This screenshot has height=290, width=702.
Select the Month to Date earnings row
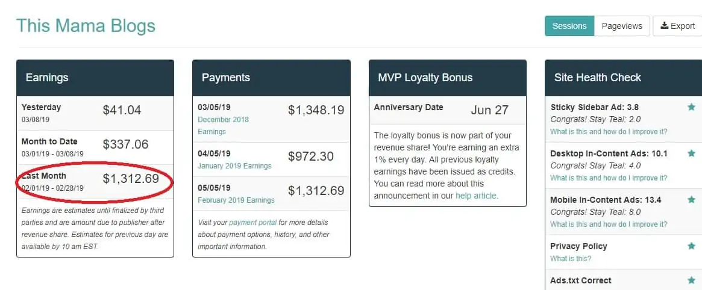click(95, 147)
